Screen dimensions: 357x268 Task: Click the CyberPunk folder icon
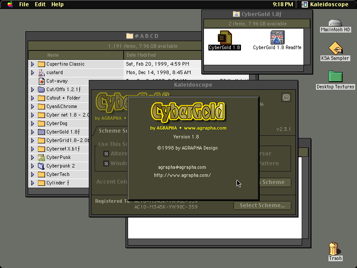41,158
